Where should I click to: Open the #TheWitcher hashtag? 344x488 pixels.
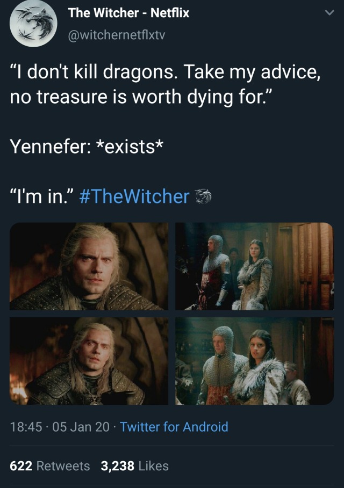pos(134,196)
